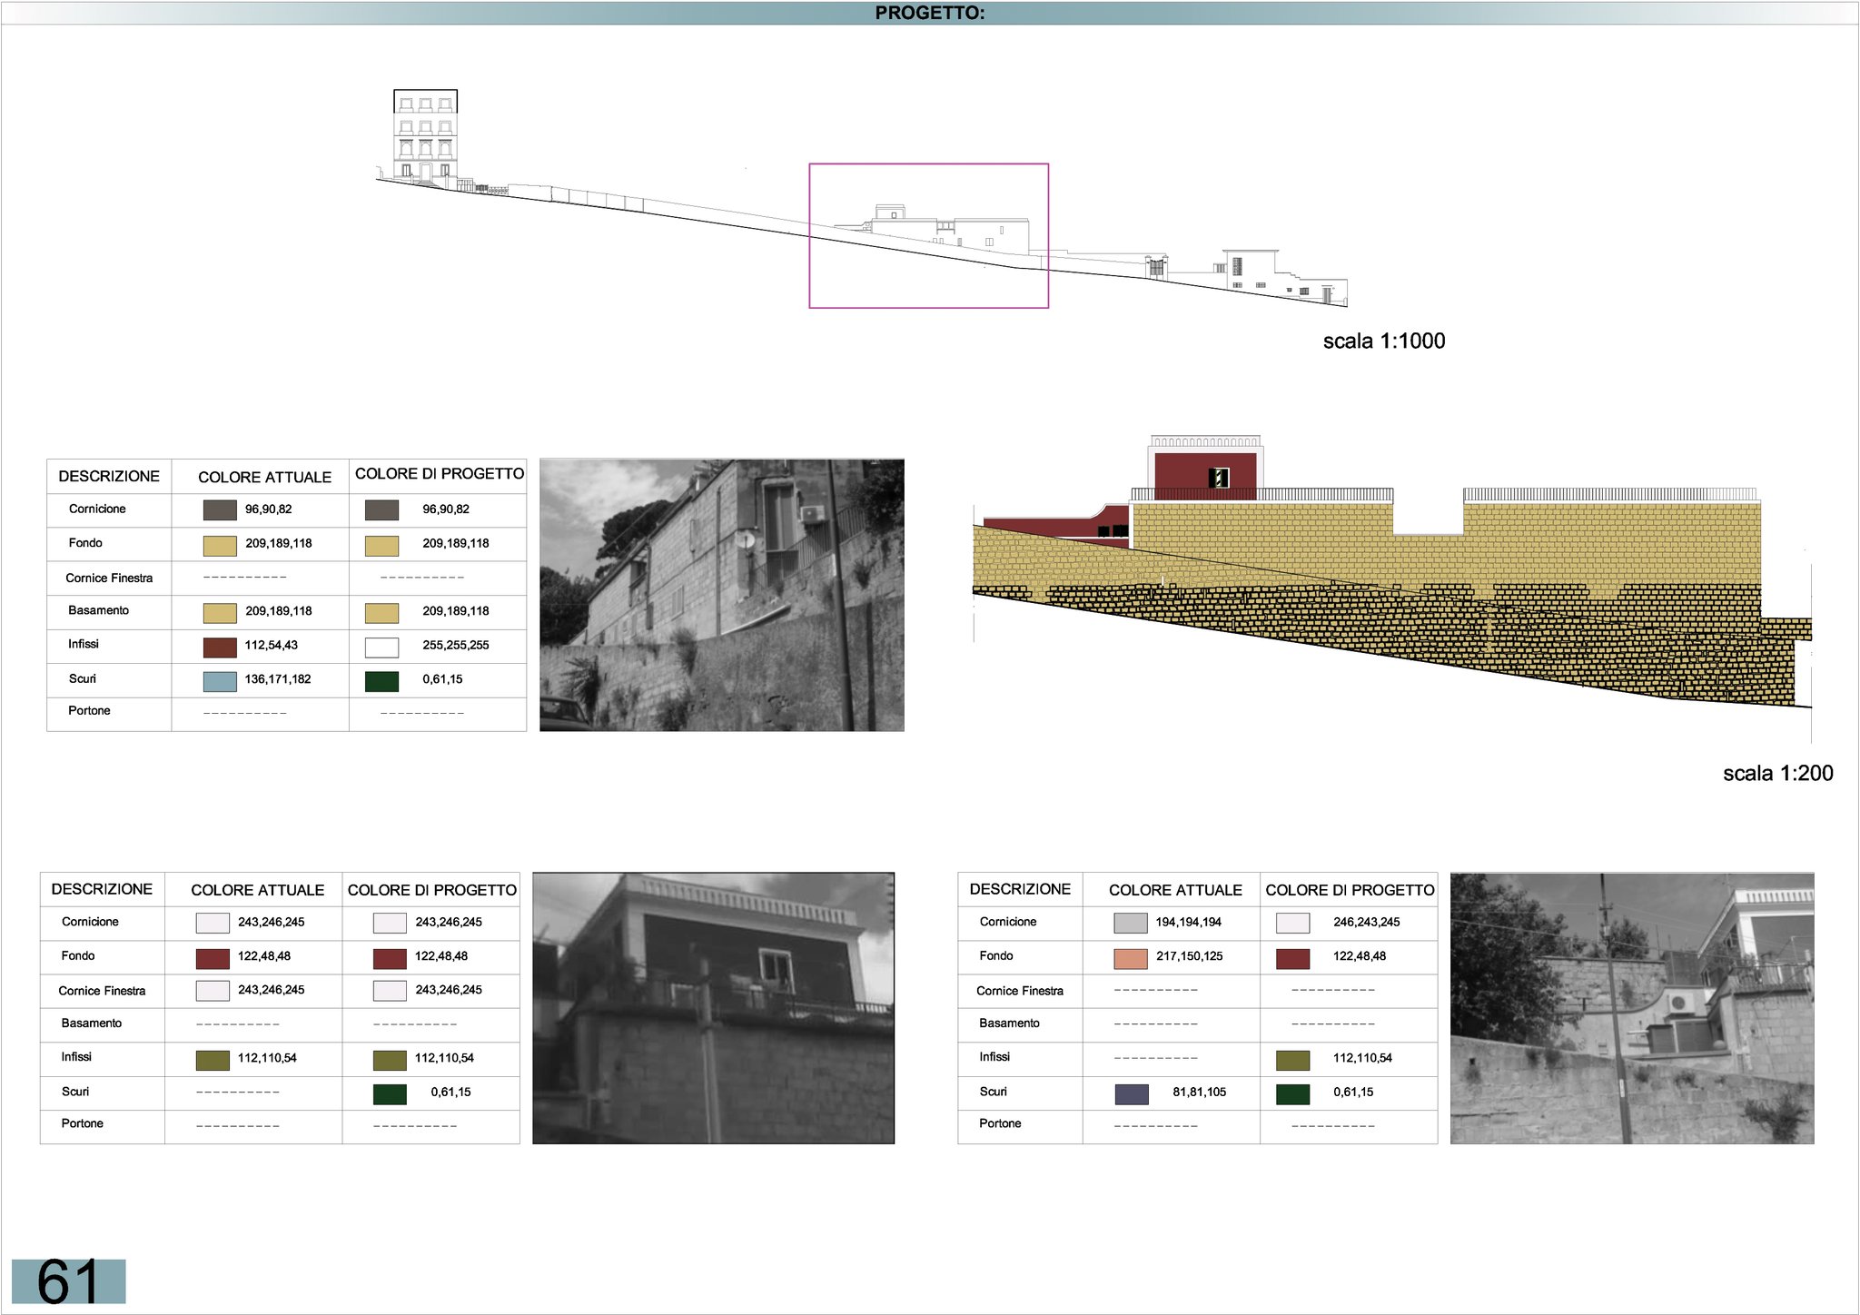The height and width of the screenshot is (1315, 1860).
Task: Click the photo of the stone wall house
Action: click(721, 595)
